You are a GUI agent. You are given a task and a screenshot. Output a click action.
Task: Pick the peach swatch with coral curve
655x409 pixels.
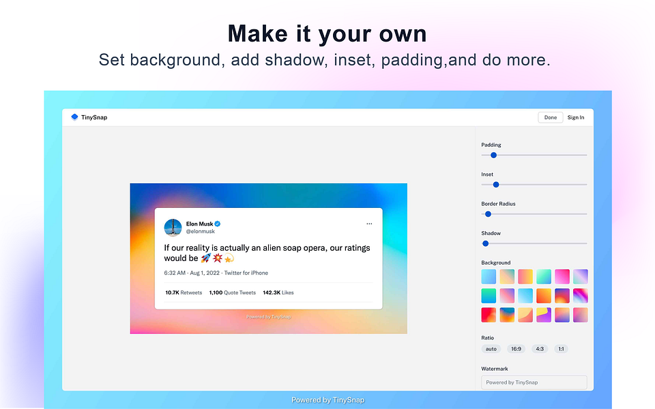tap(525, 315)
